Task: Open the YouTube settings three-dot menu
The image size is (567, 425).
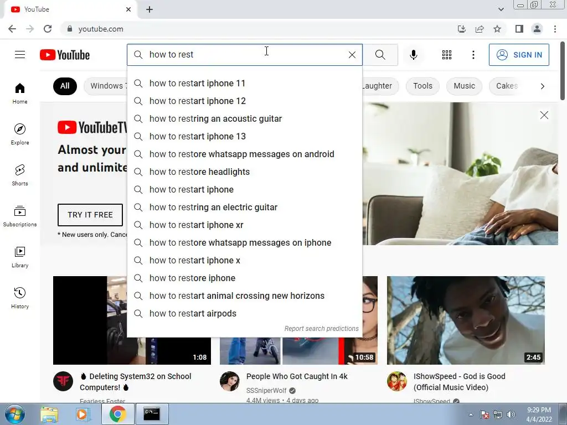Action: (x=473, y=55)
